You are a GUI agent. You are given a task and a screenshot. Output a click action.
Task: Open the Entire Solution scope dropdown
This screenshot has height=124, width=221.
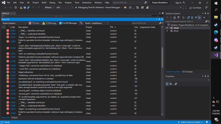tap(14, 23)
